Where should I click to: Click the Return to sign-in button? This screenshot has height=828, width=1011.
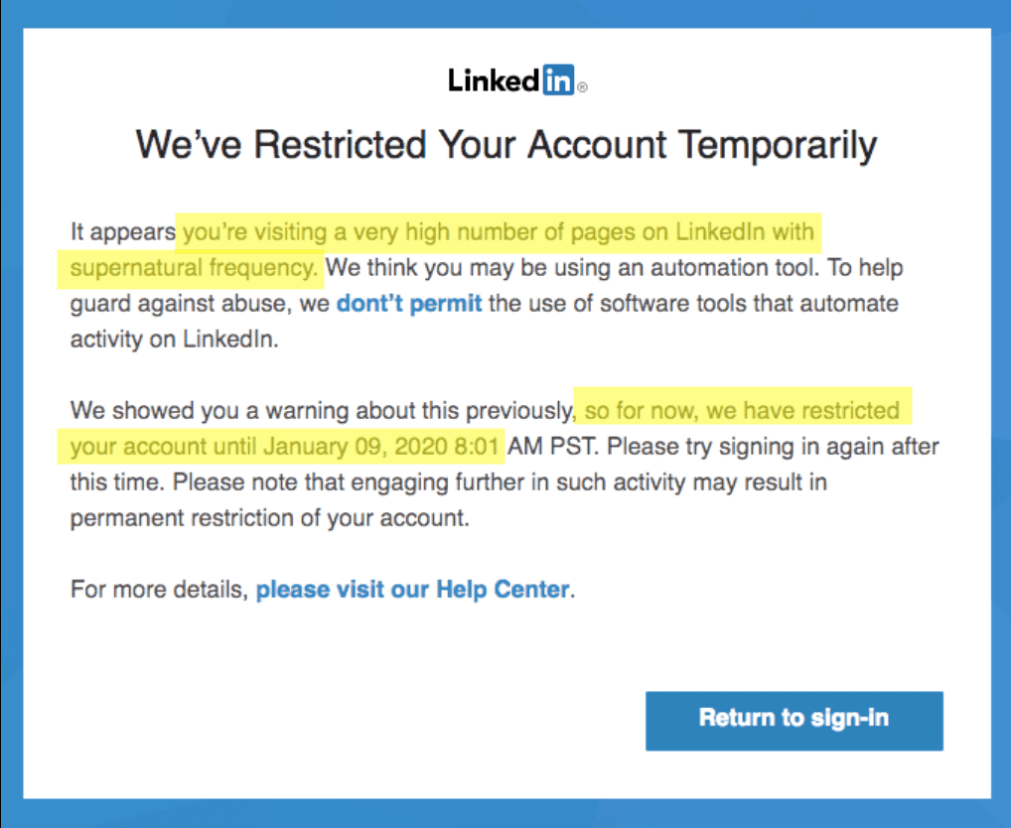(x=794, y=720)
